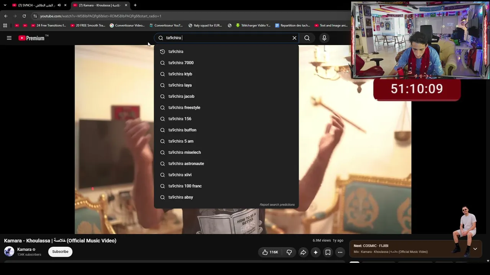This screenshot has width=490, height=275.
Task: Choose the suggestion "ta9chira freestyle"
Action: 226,108
